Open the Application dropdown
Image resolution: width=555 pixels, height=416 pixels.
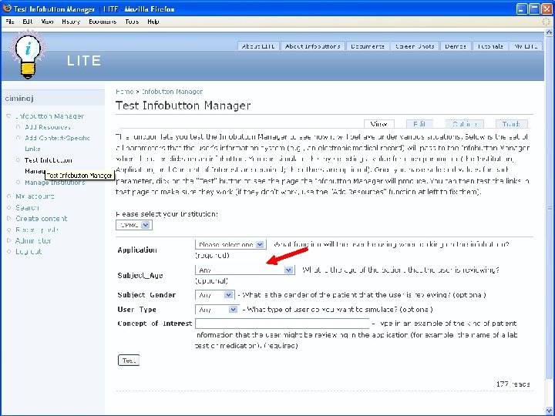pos(230,244)
